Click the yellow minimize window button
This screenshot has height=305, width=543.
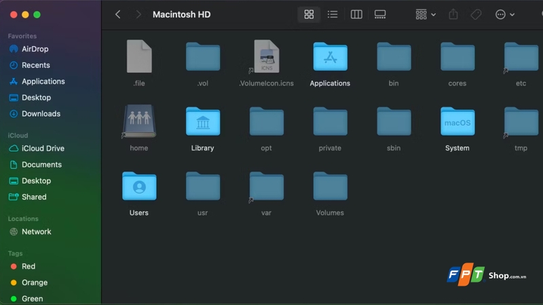[25, 14]
